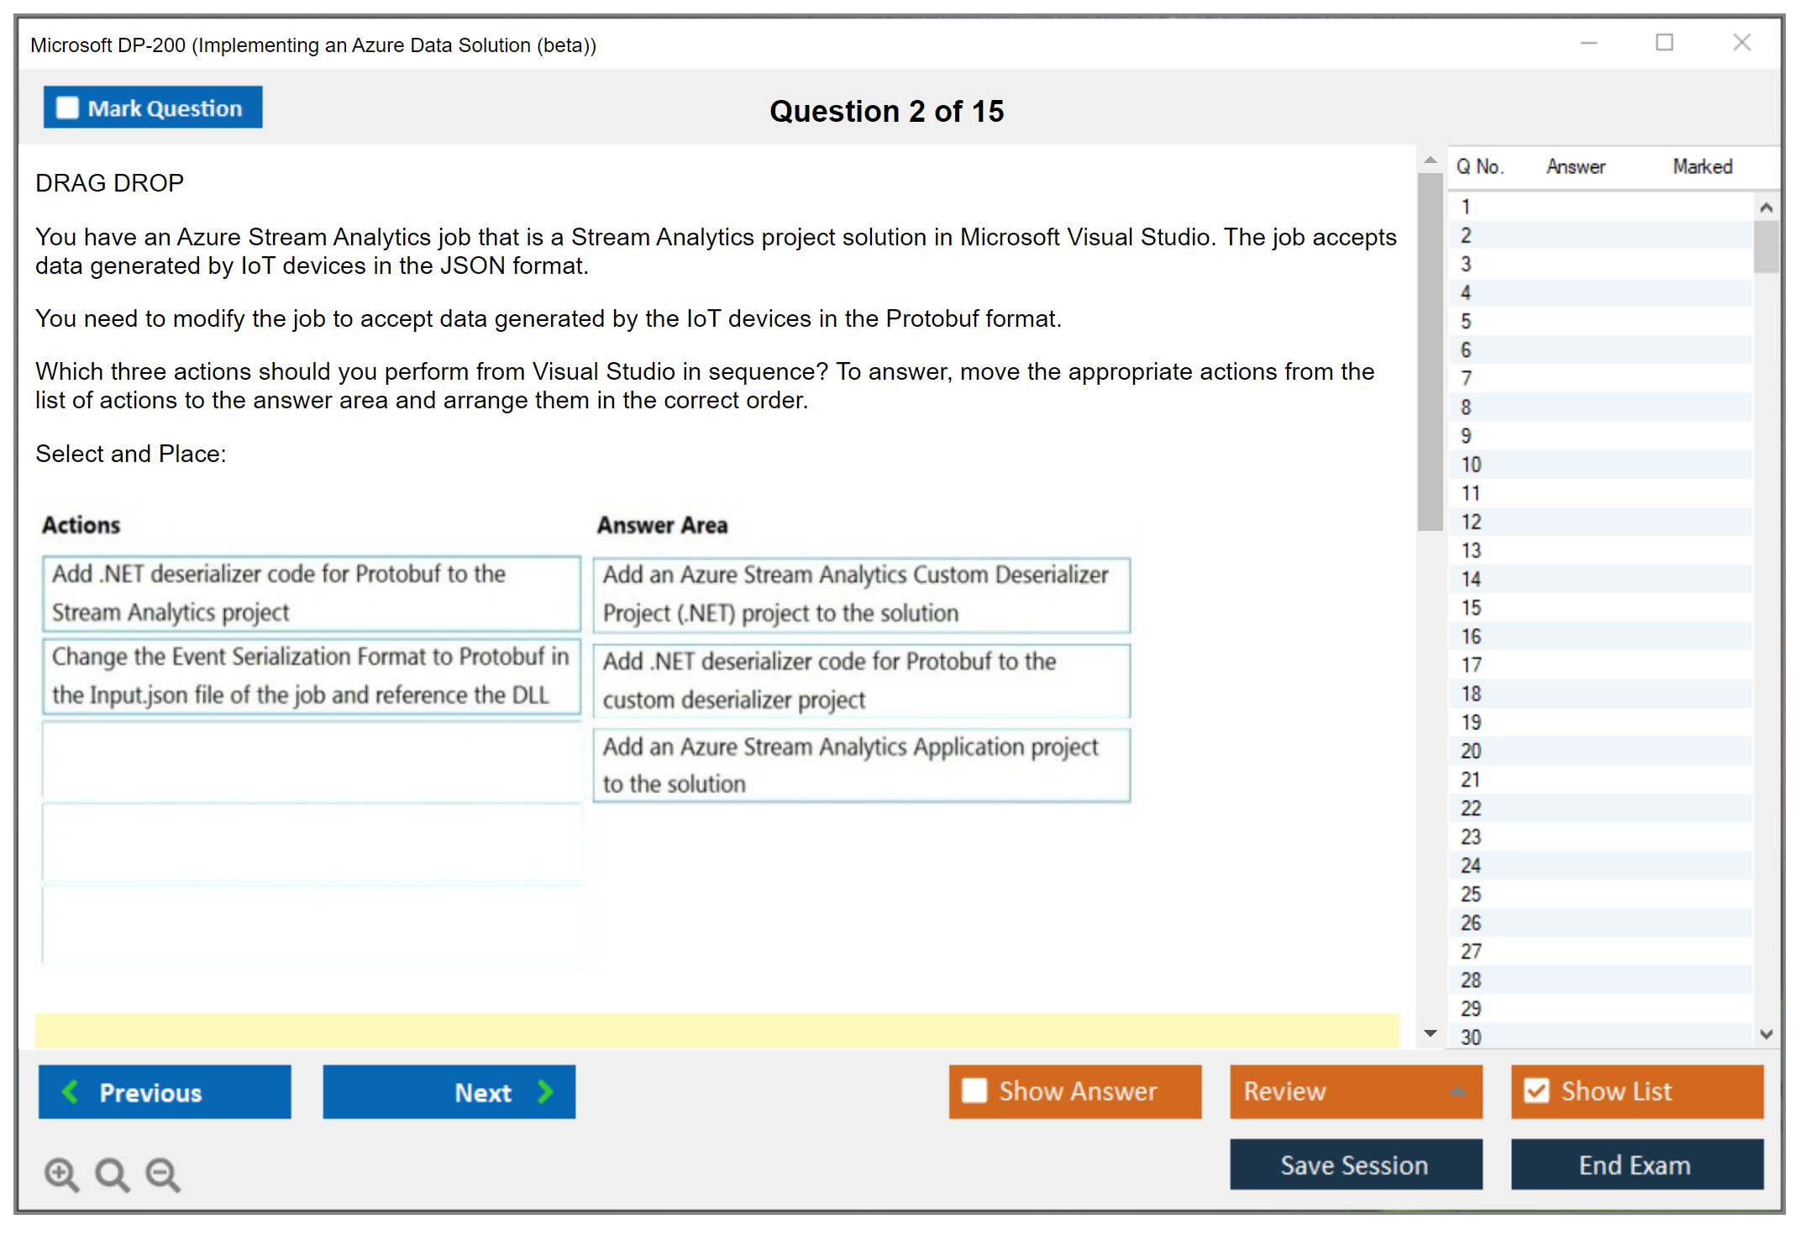Viewport: 1806px width, 1235px height.
Task: Select the 'Change the Event Serialization Format' action
Action: tap(311, 675)
